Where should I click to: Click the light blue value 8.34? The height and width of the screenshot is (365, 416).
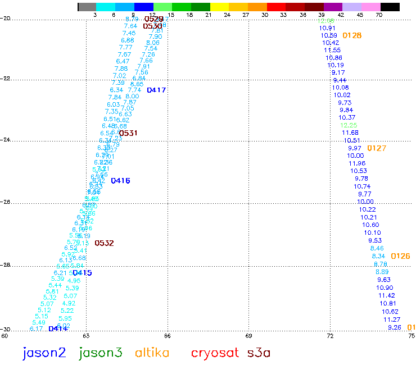[x=378, y=256]
